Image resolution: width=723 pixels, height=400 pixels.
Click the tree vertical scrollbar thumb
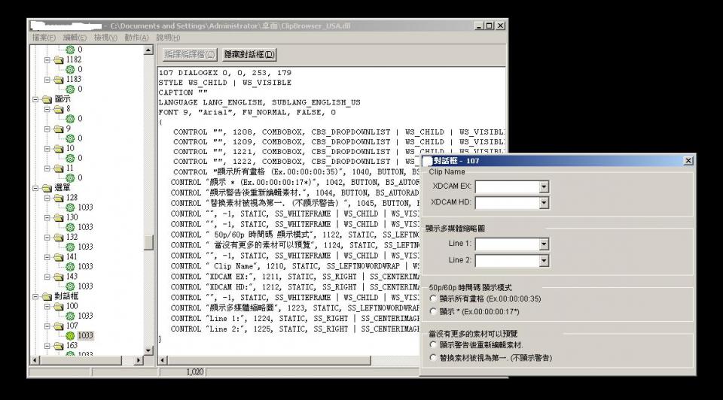(148, 243)
